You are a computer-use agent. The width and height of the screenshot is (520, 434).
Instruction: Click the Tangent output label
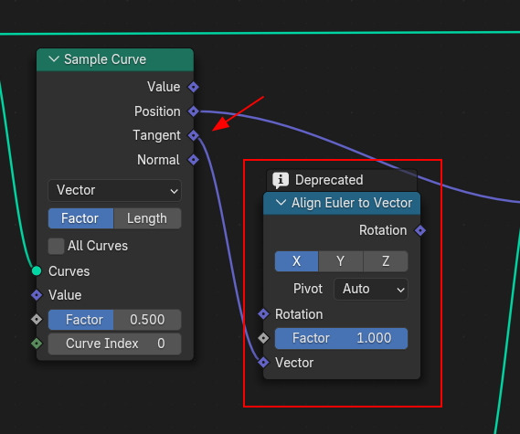coord(156,135)
